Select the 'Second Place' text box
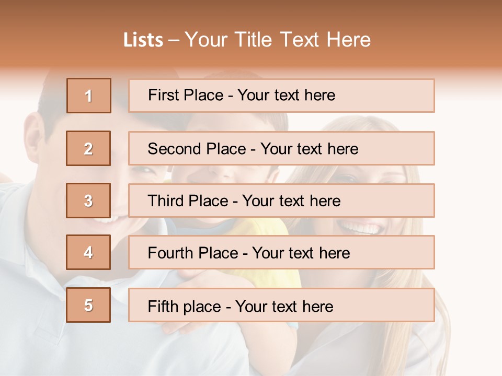This screenshot has height=376, width=502. 281,148
